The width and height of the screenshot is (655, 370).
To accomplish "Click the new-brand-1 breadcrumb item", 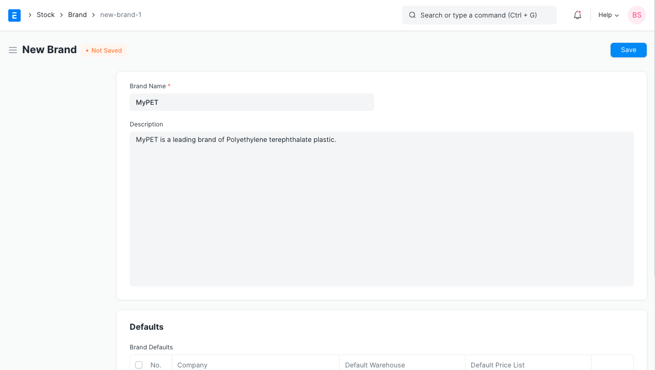I will [121, 15].
